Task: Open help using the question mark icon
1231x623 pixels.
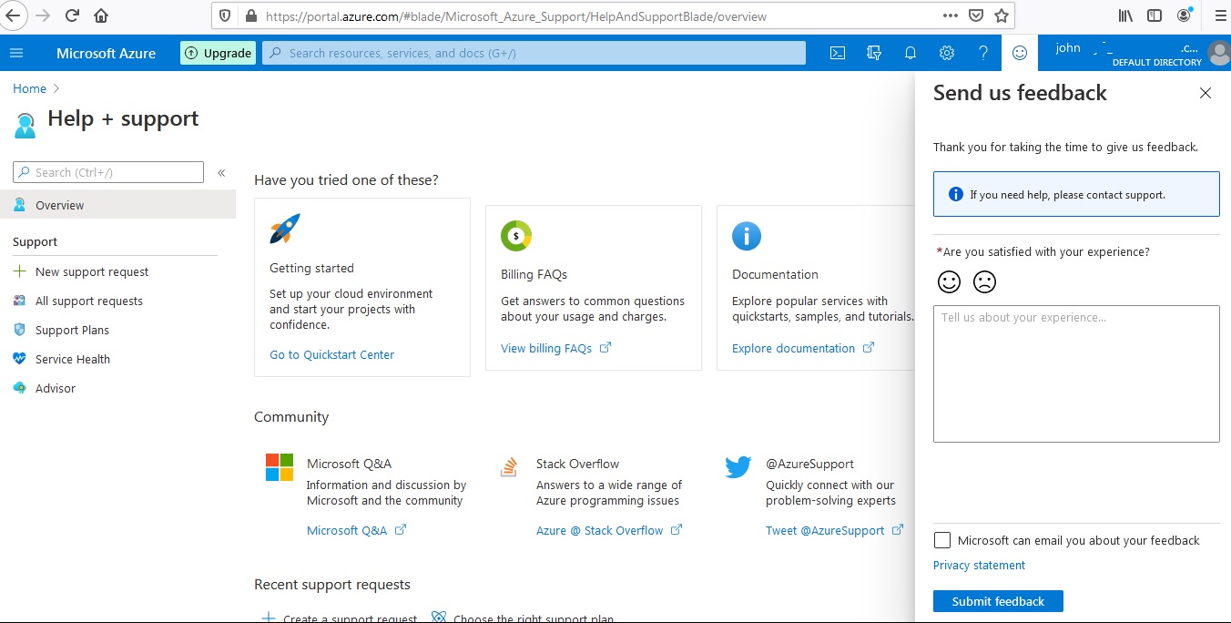Action: pyautogui.click(x=982, y=53)
